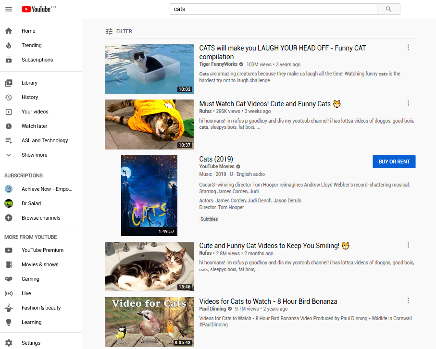Screen dimensions: 436x349
Task: Open thumbnail of cat in yellow hoodie
Action: (x=149, y=125)
